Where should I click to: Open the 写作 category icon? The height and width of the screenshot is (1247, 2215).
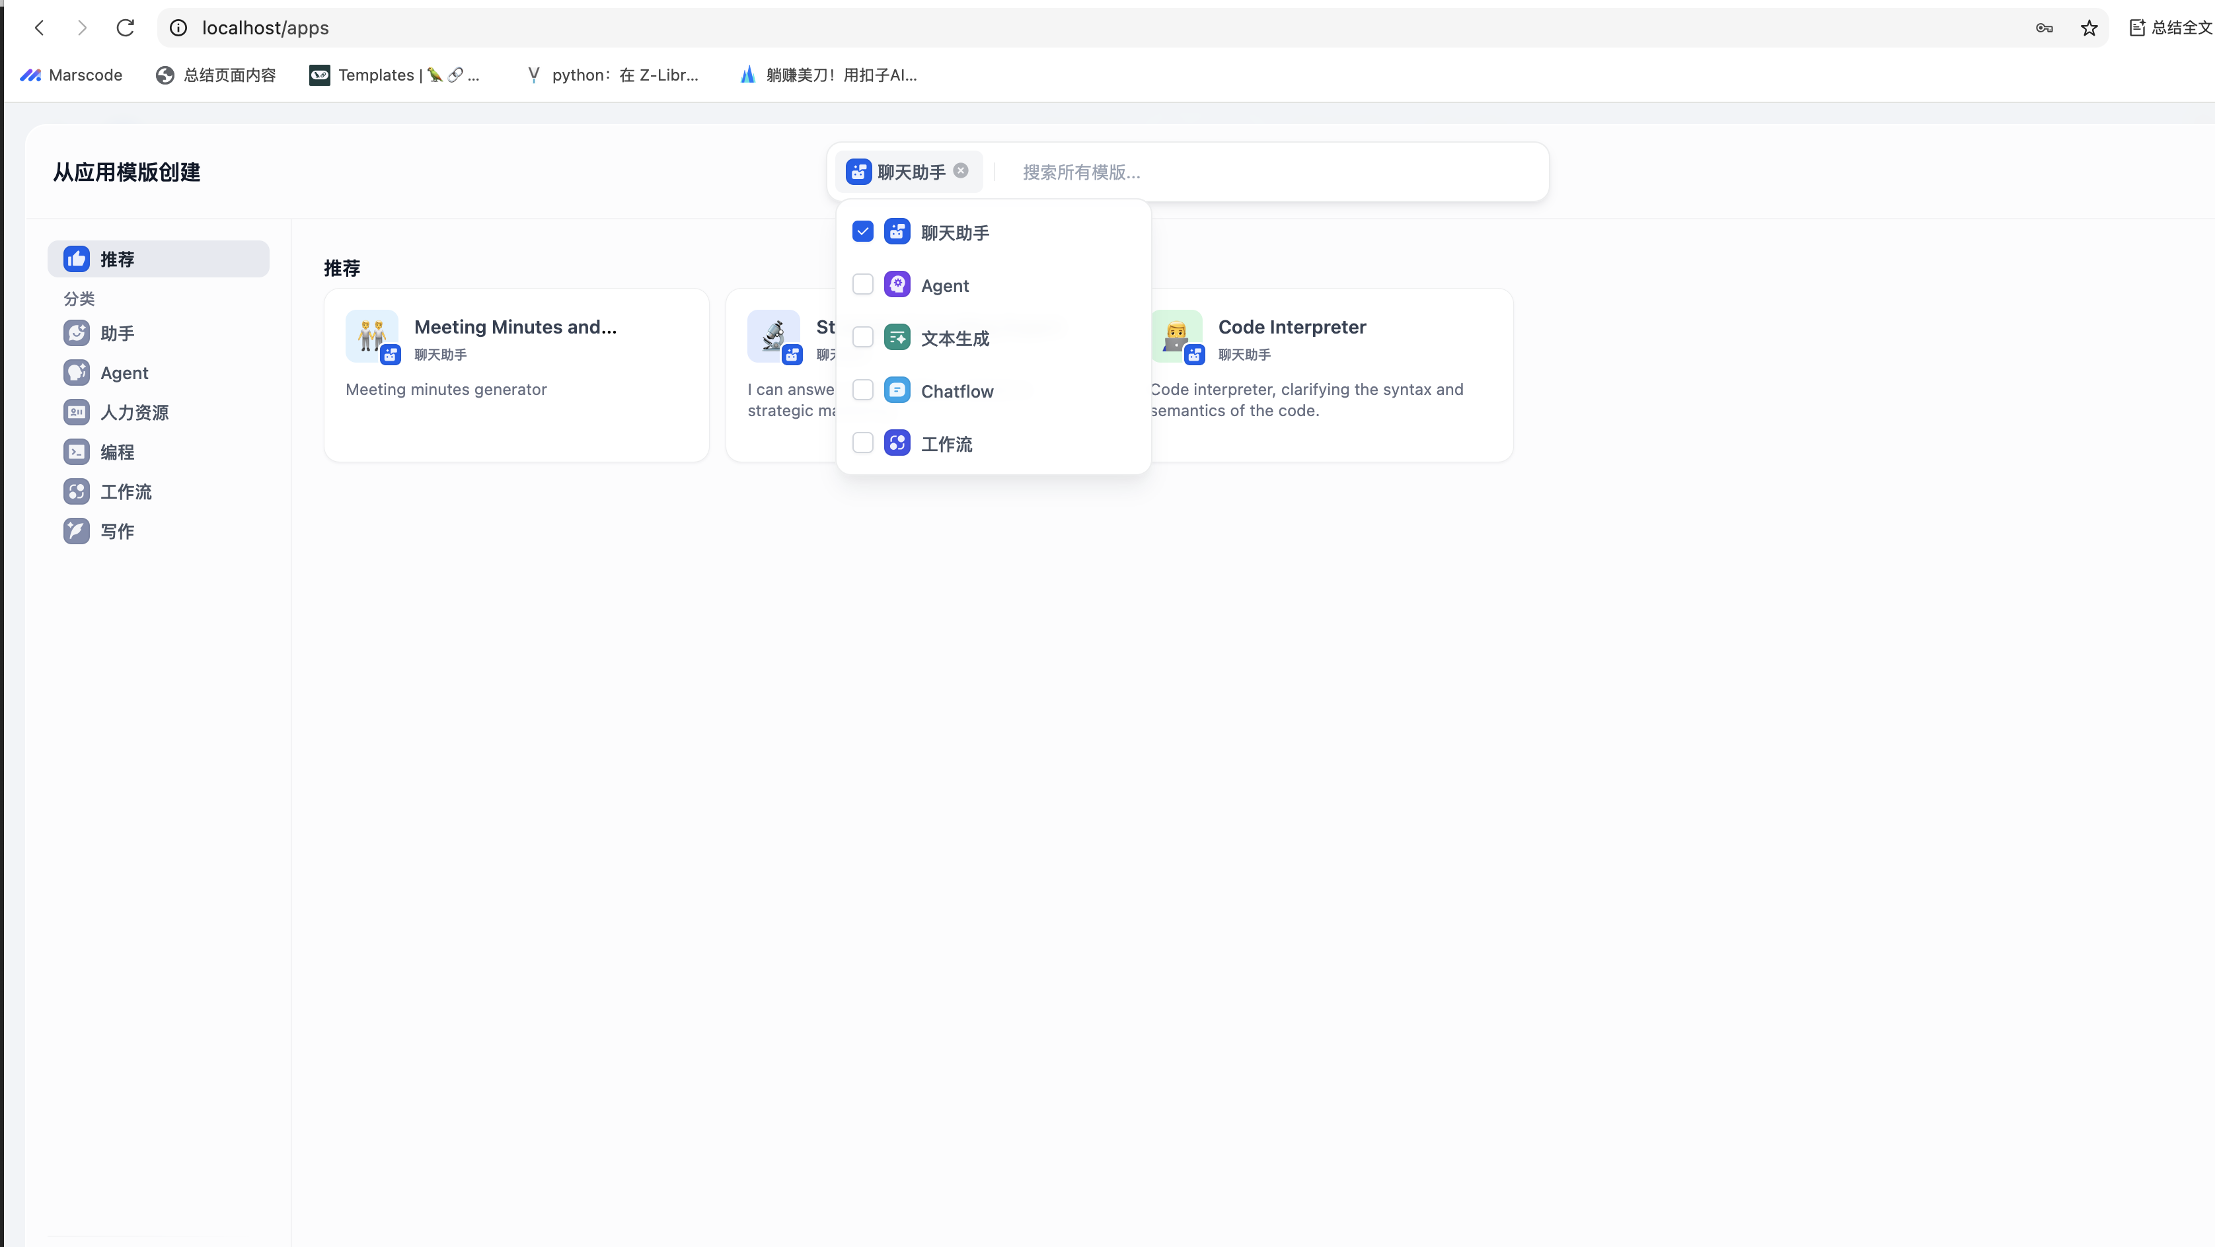[x=77, y=530]
